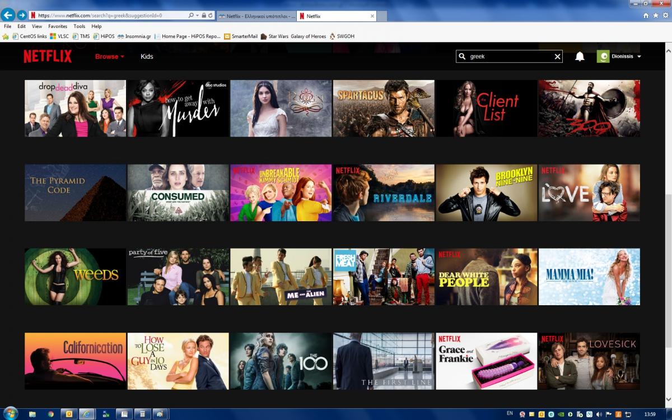
Task: Refresh the page with the reload icon
Action: coord(211,16)
